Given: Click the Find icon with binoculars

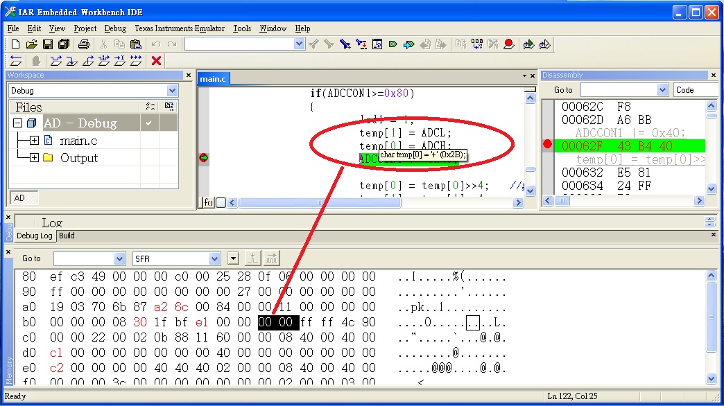Looking at the screenshot, I should coord(345,44).
